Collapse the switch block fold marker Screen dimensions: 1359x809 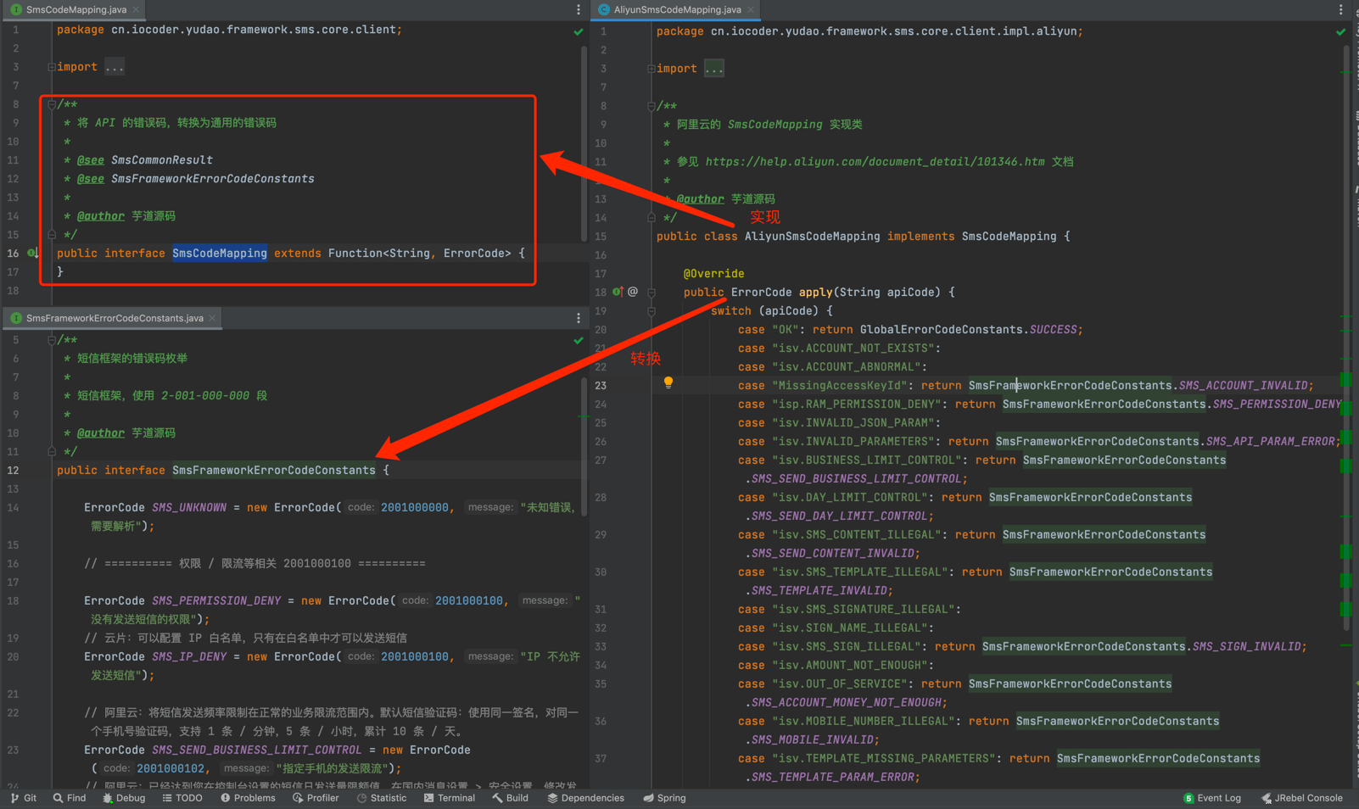(652, 311)
